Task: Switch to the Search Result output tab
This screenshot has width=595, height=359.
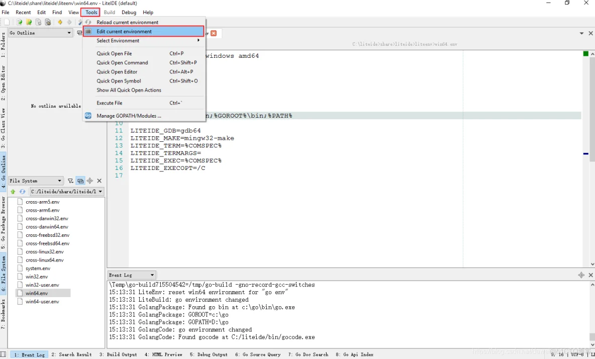Action: [x=72, y=354]
